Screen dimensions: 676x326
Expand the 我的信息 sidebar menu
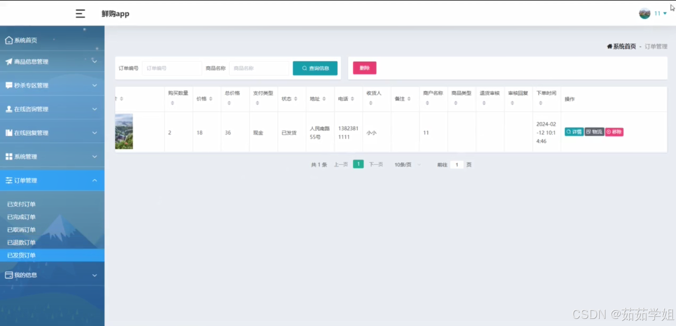pos(52,275)
